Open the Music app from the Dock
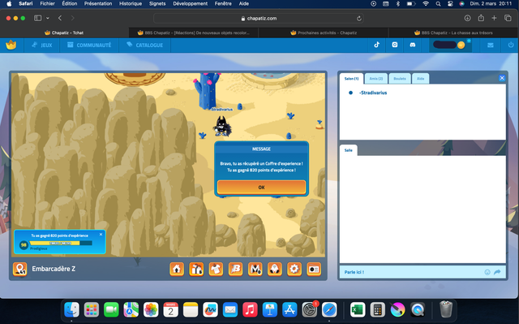The width and height of the screenshot is (519, 324). (250, 309)
